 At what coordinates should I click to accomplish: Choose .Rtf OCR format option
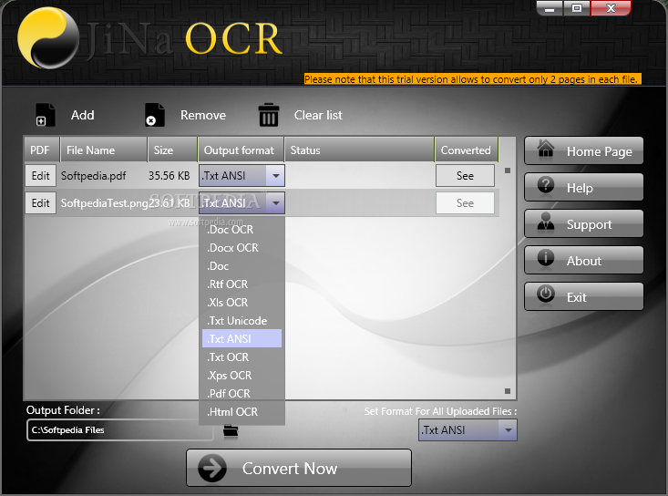[x=242, y=284]
